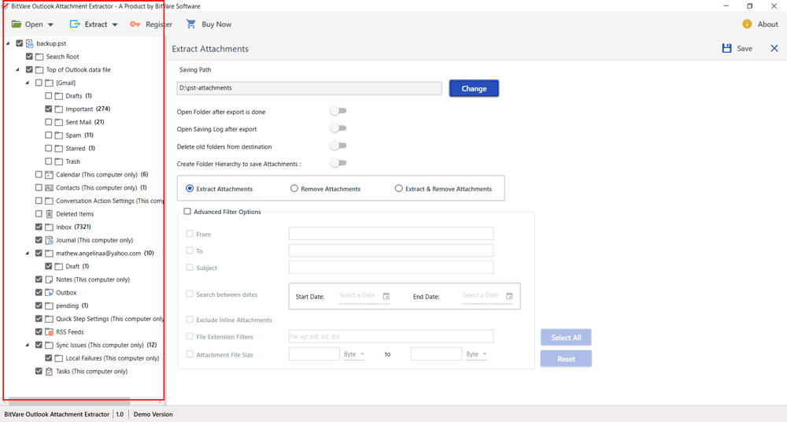
Task: Select Remove Attachments radio button
Action: (x=294, y=189)
